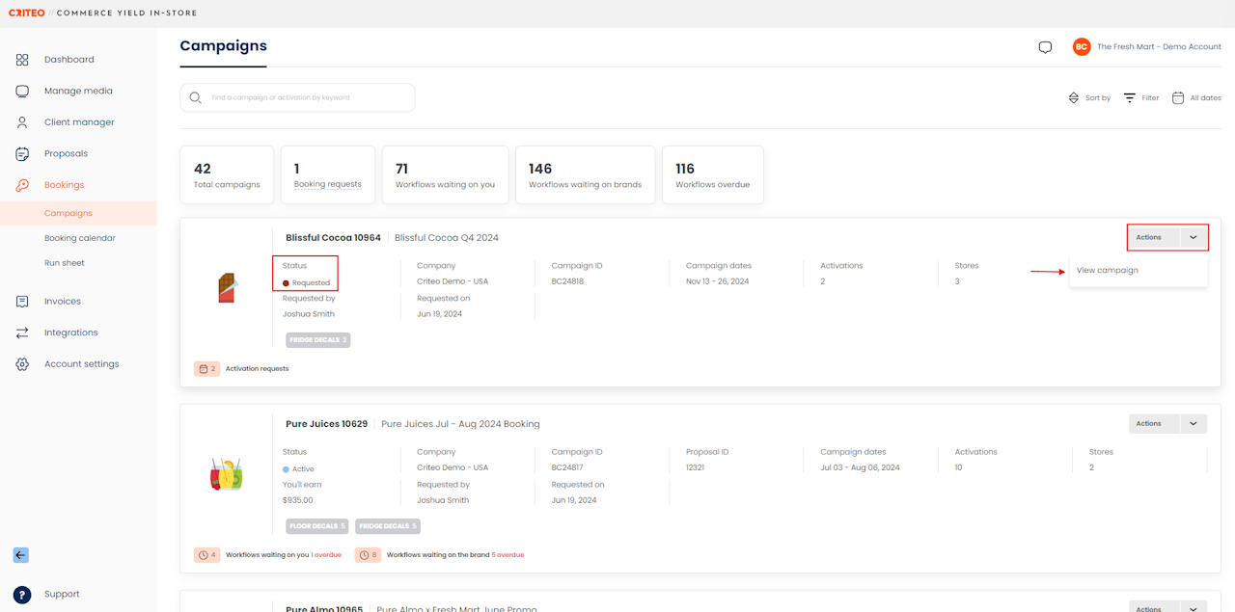Open the All dates picker
This screenshot has height=612, width=1235.
[x=1196, y=98]
